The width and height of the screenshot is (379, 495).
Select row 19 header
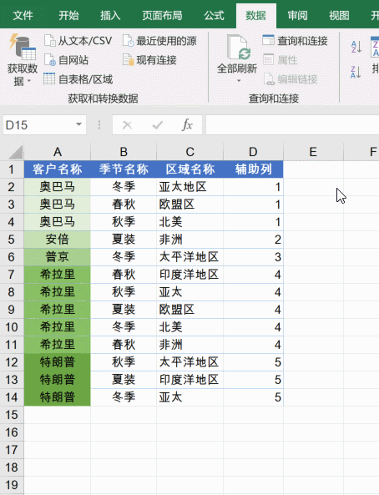coord(12,485)
